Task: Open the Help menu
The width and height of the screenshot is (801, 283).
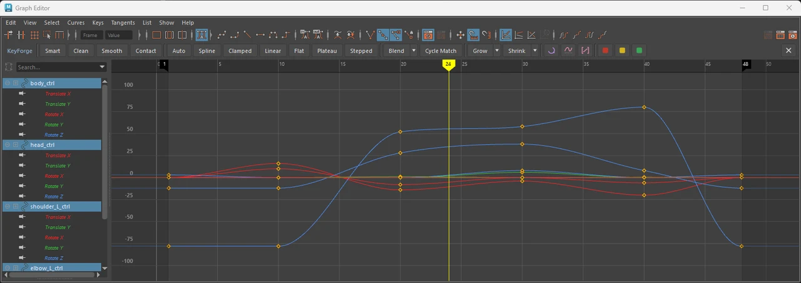Action: coord(188,23)
